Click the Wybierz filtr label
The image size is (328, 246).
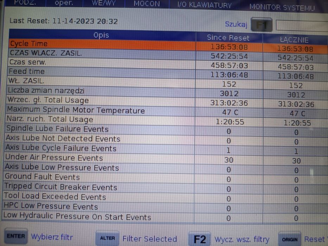point(52,237)
